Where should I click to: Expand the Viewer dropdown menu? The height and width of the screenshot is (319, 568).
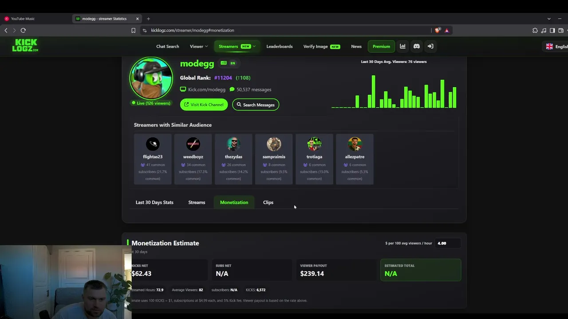pyautogui.click(x=198, y=46)
